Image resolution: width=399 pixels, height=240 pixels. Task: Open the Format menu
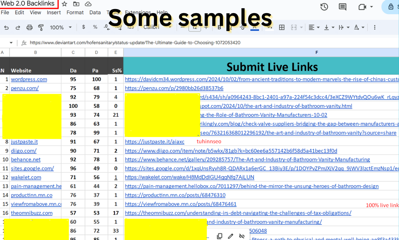75,12
